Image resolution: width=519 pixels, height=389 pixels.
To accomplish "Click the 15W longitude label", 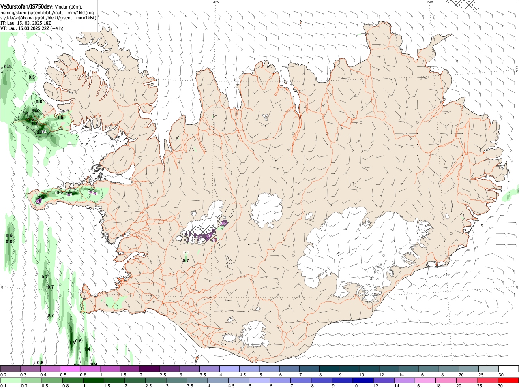I will pyautogui.click(x=429, y=2).
